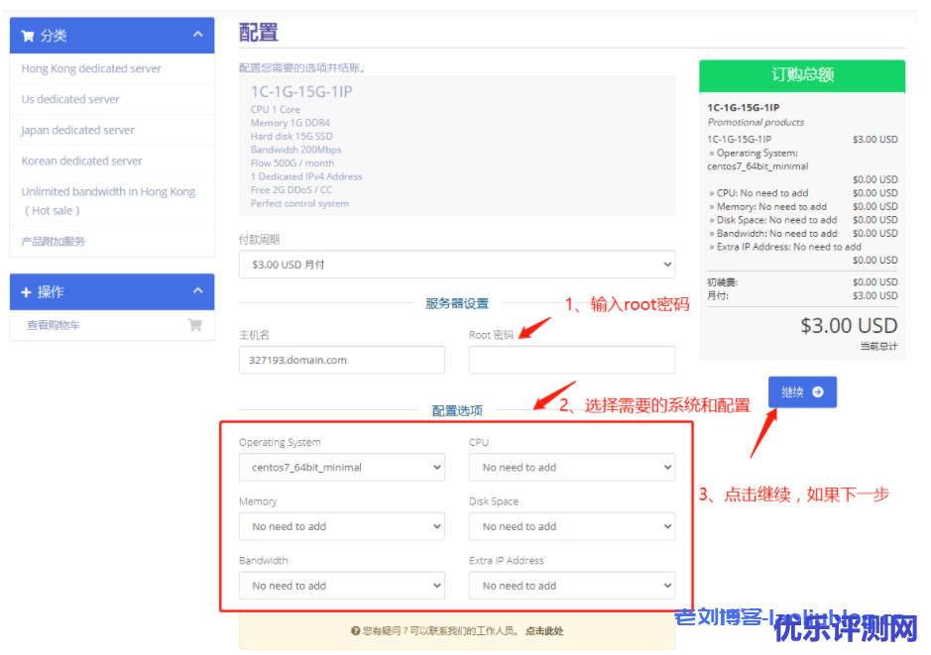Click the shopping cart icon beside 查看购物车

point(194,325)
